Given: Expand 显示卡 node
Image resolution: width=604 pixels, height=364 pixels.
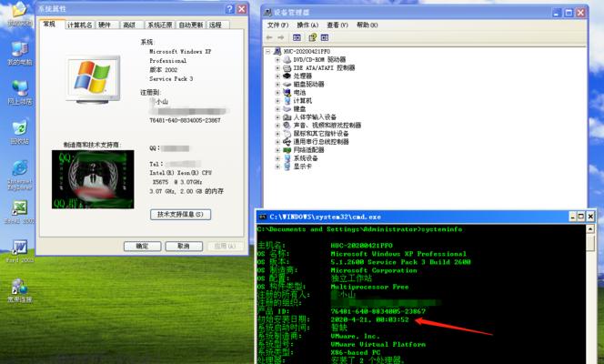Looking at the screenshot, I should point(277,167).
